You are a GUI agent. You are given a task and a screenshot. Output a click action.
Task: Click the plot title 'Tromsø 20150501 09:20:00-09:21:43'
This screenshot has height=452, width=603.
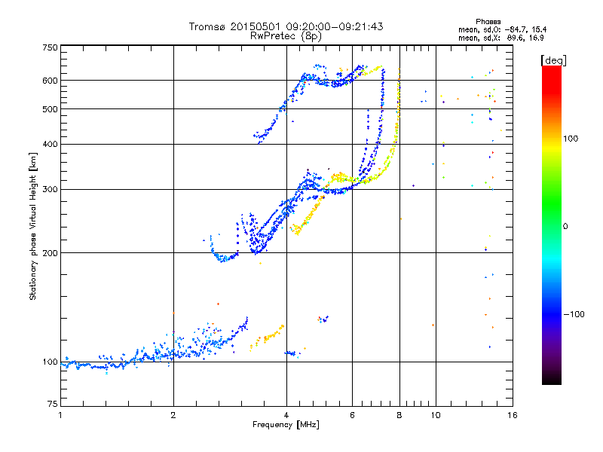tap(286, 26)
